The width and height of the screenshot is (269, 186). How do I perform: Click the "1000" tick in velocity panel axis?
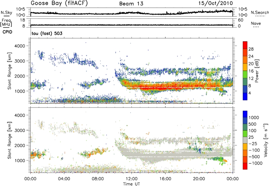click(20, 160)
